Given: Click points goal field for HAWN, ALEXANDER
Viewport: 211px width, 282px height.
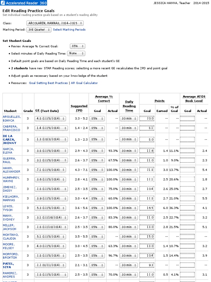Looking at the screenshot, I should (x=147, y=170).
